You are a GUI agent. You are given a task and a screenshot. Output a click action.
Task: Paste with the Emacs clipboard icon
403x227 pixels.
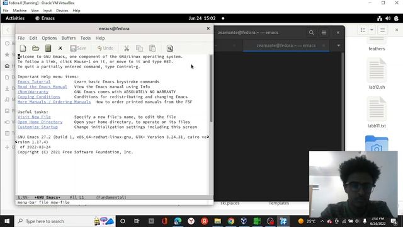[x=152, y=48]
